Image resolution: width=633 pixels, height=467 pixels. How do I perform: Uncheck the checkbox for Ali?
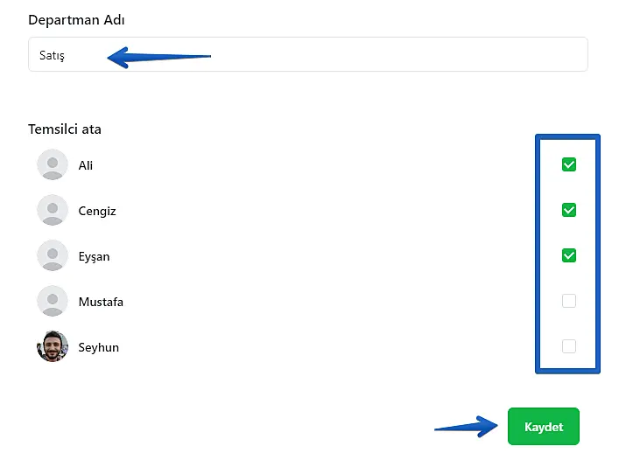569,164
